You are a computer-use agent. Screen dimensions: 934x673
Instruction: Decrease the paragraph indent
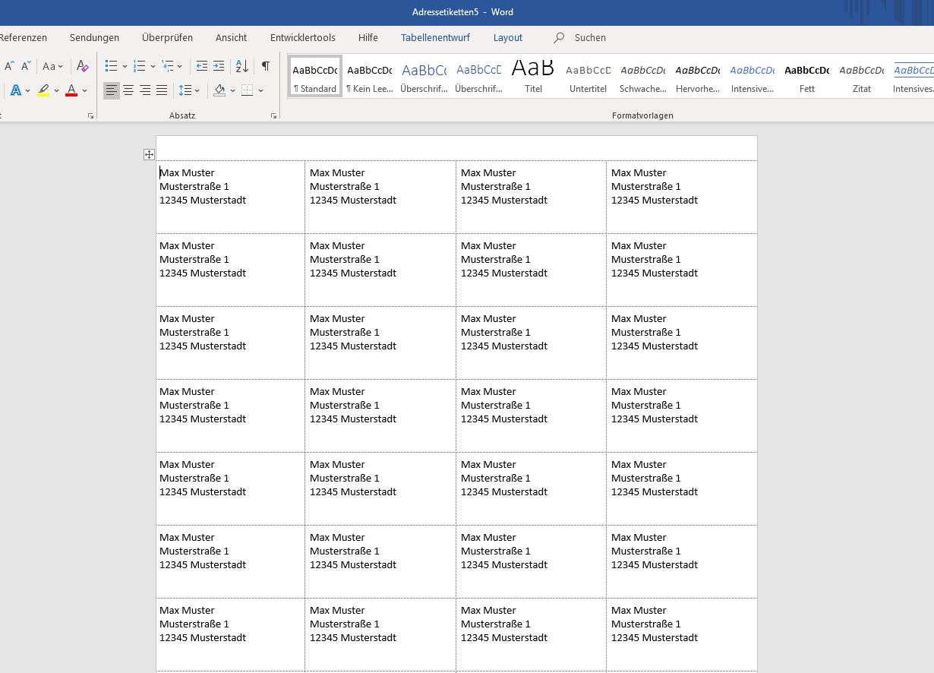coord(201,66)
